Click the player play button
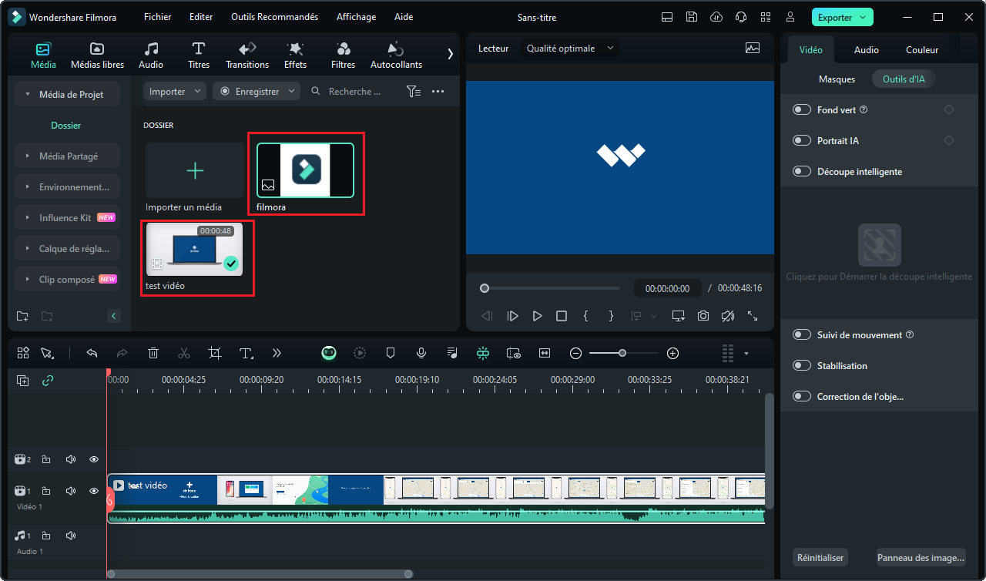This screenshot has width=986, height=581. tap(537, 316)
